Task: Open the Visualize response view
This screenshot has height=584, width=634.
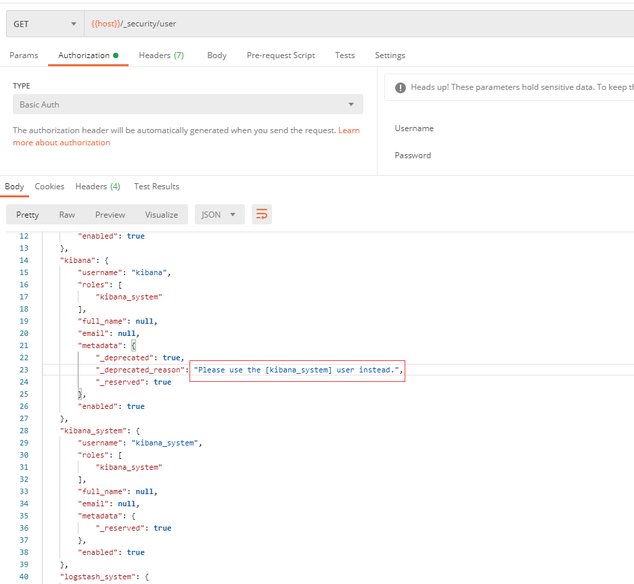Action: click(161, 214)
